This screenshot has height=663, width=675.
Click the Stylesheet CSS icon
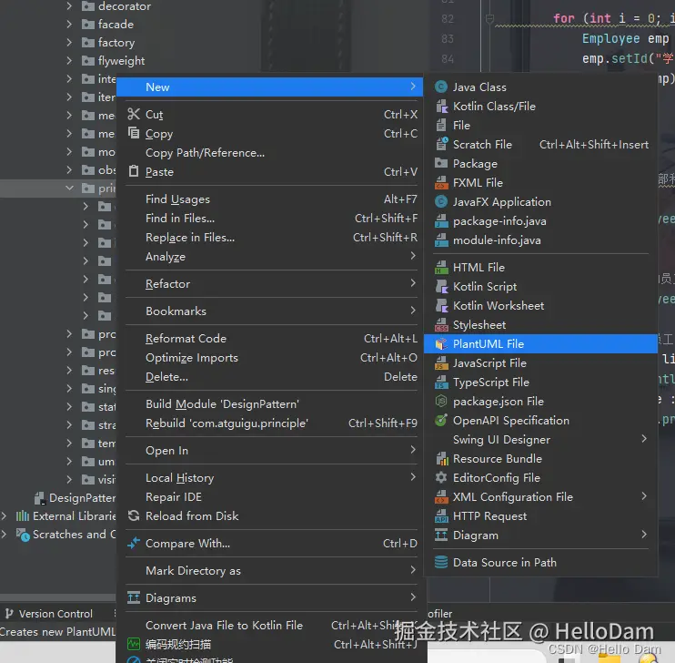[441, 325]
